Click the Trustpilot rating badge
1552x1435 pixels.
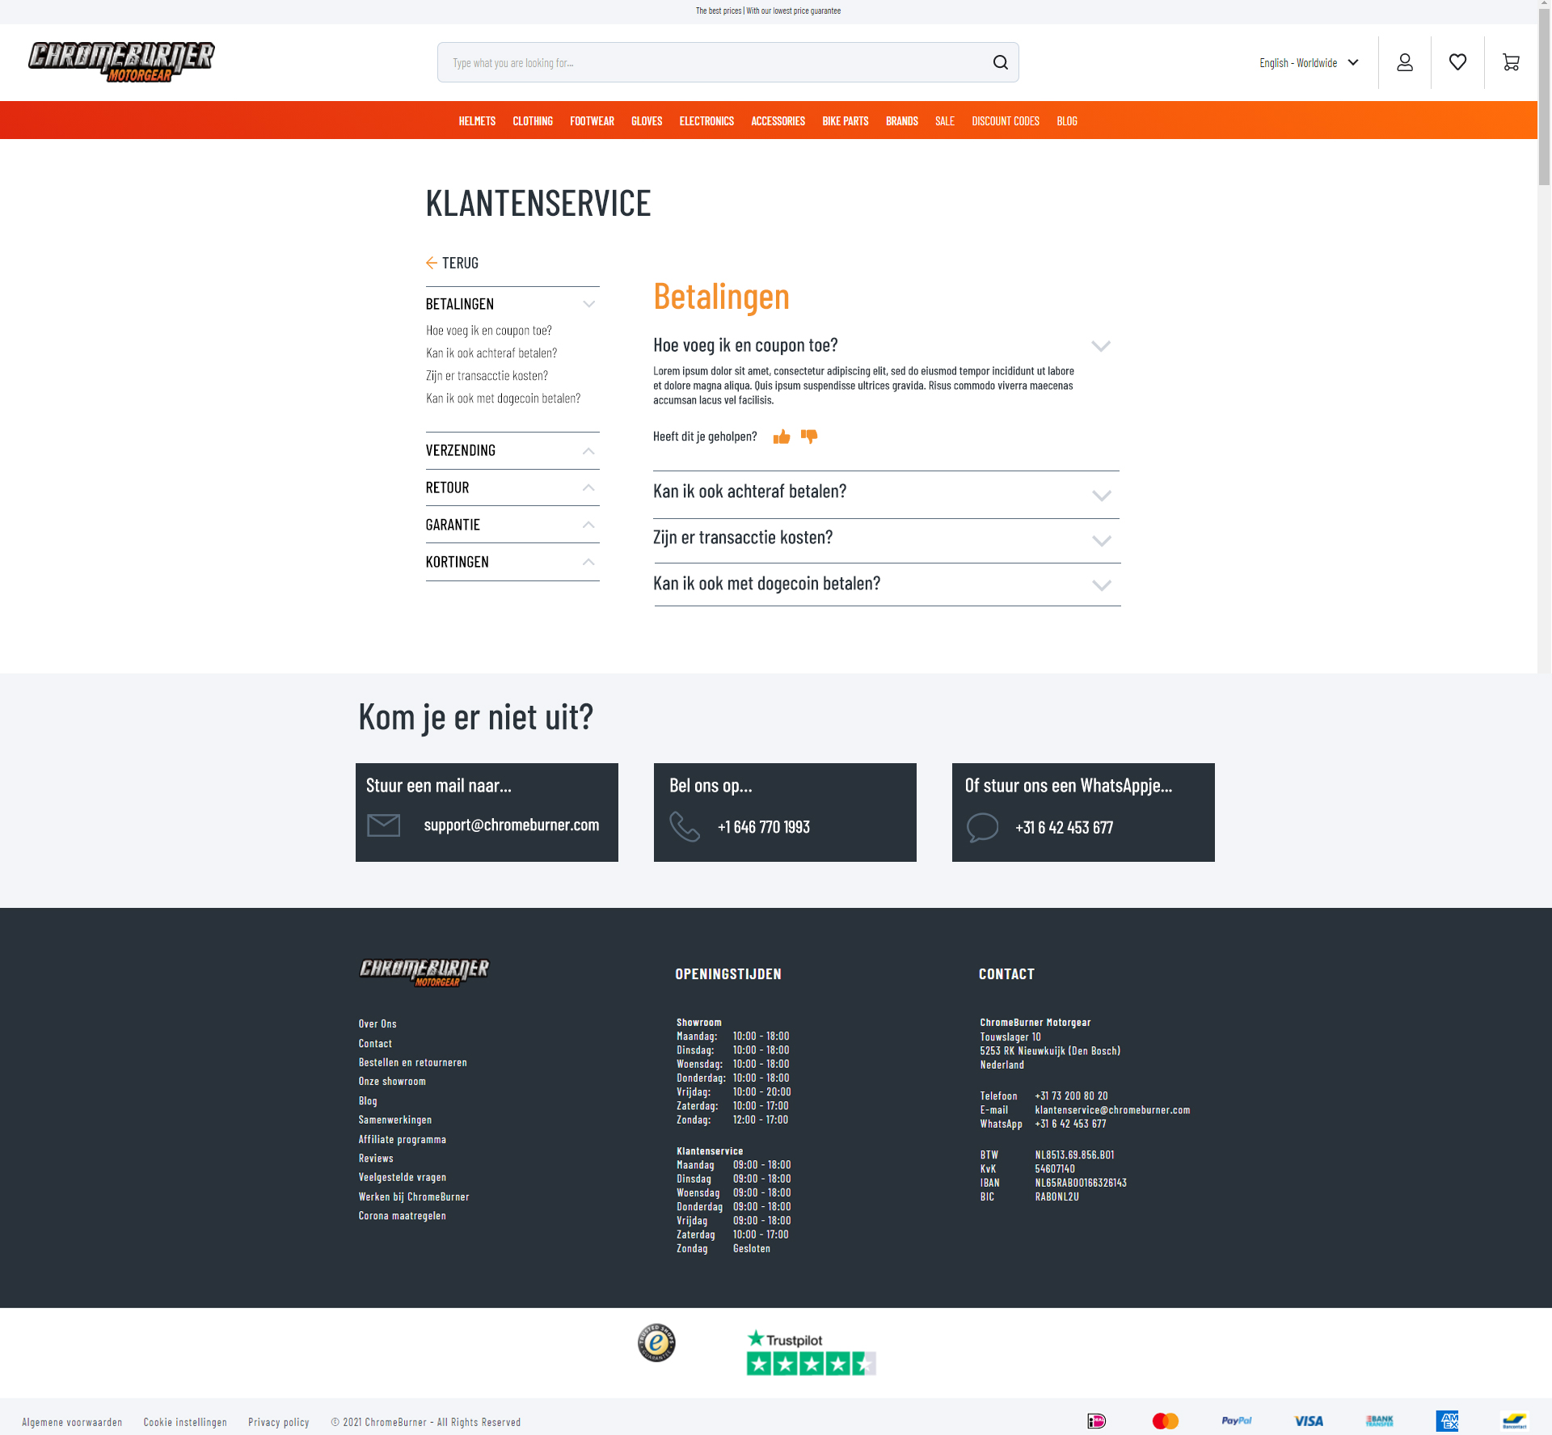click(x=811, y=1353)
